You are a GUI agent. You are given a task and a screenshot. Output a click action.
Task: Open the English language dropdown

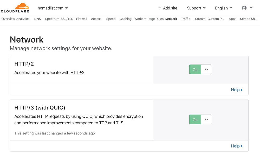(x=224, y=8)
